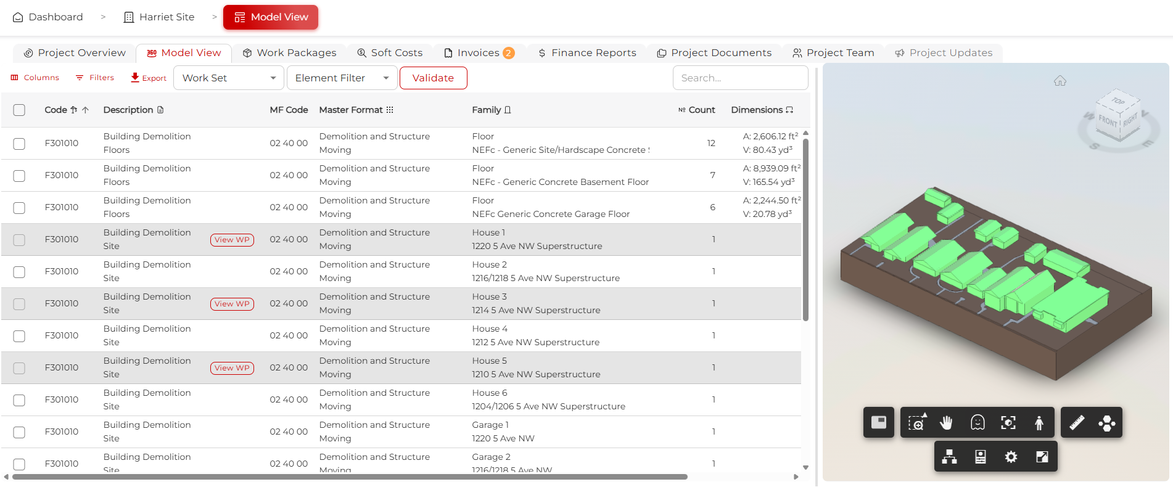The width and height of the screenshot is (1173, 487).
Task: Export the table data
Action: pyautogui.click(x=149, y=78)
